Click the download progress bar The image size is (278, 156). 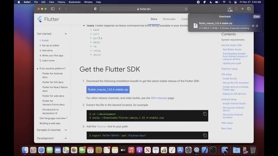click(225, 26)
